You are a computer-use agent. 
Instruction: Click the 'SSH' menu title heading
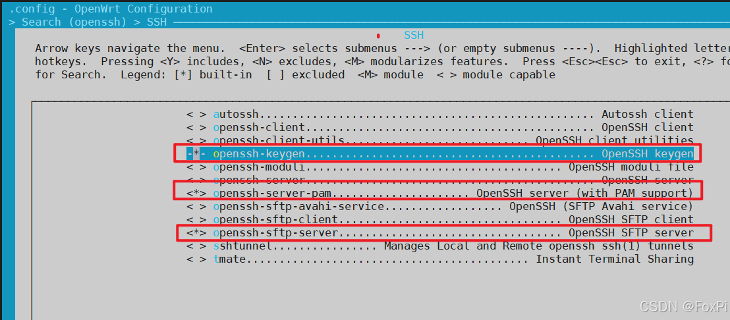pyautogui.click(x=414, y=36)
